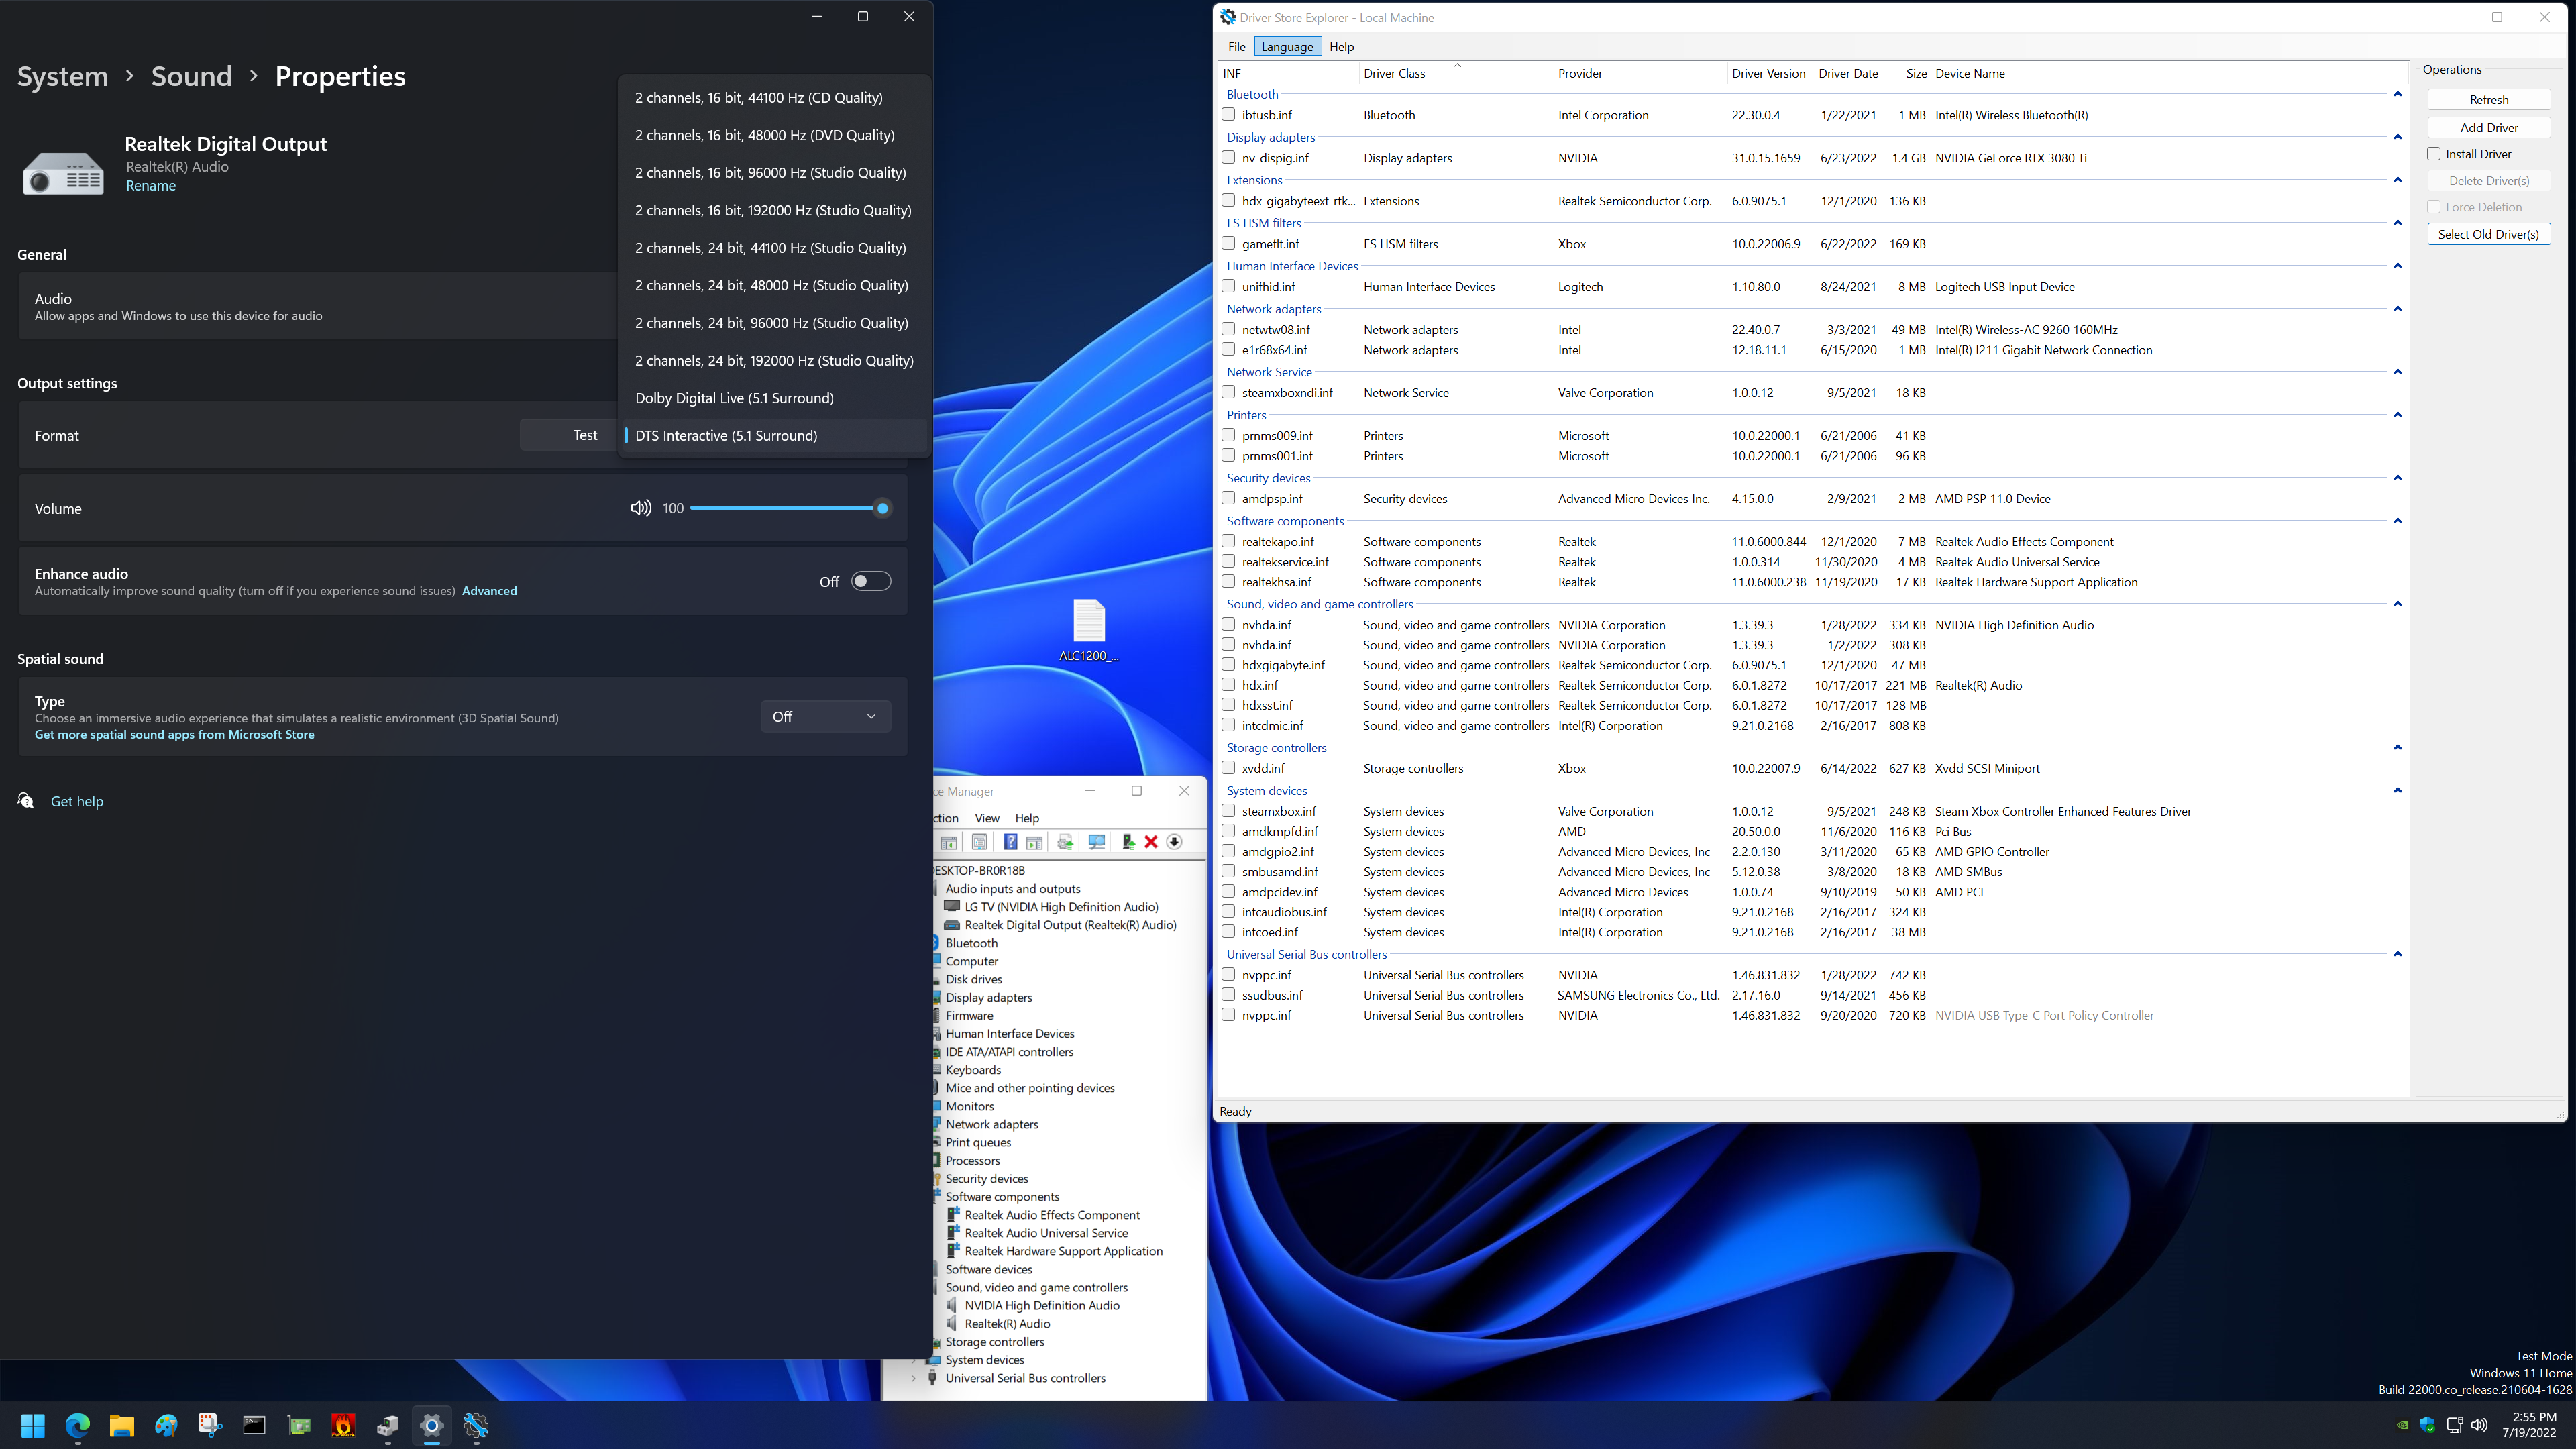2576x1449 pixels.
Task: Check the box for hdxgigabyte.inf
Action: [1229, 665]
